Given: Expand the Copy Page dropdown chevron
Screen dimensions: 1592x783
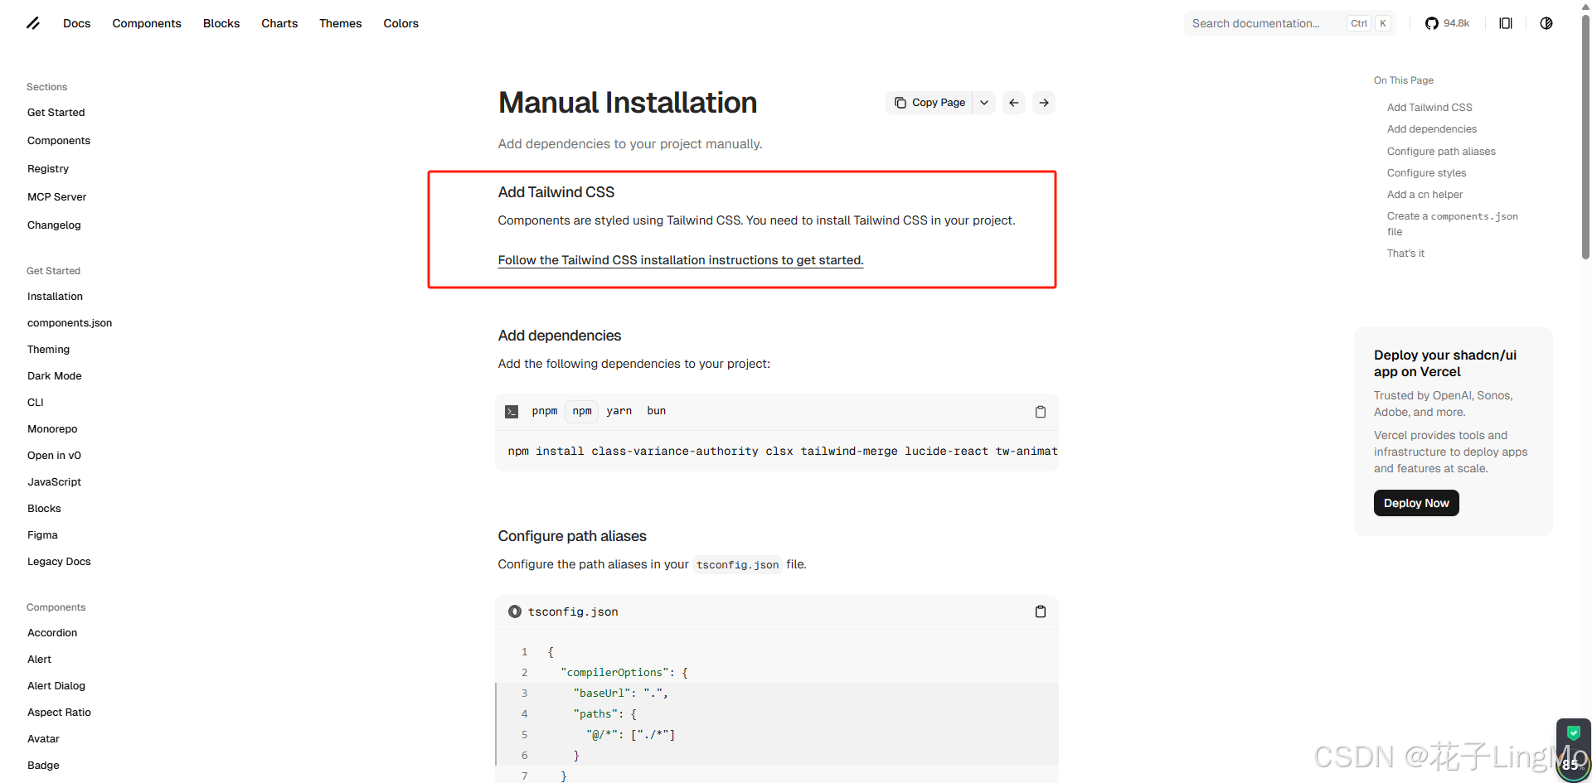Looking at the screenshot, I should [984, 103].
